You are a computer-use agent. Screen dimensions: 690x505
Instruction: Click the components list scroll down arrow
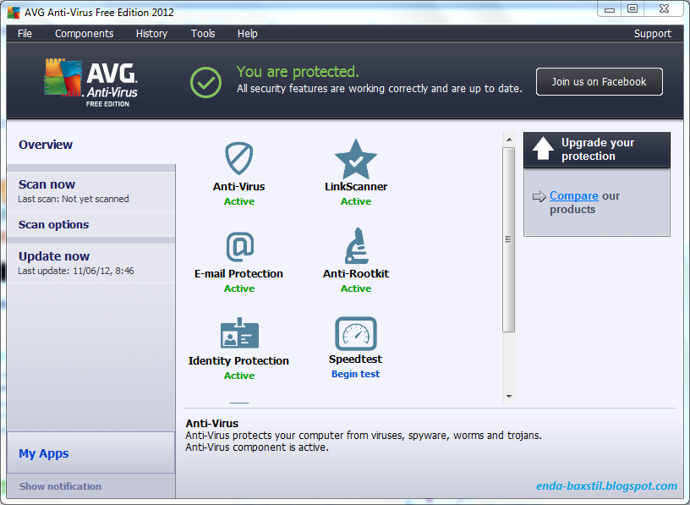(509, 396)
